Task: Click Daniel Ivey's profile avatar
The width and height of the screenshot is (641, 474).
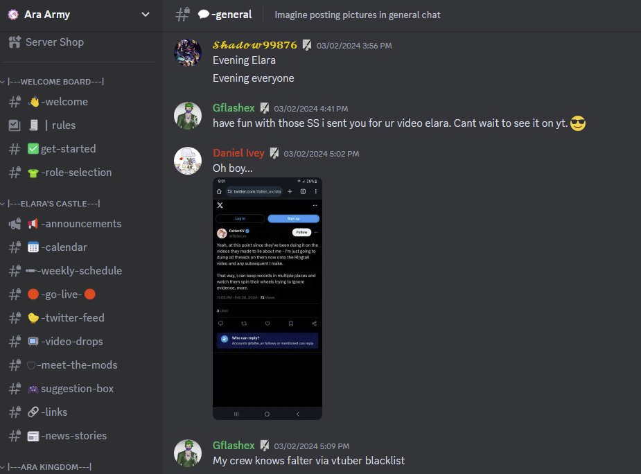Action: [188, 161]
